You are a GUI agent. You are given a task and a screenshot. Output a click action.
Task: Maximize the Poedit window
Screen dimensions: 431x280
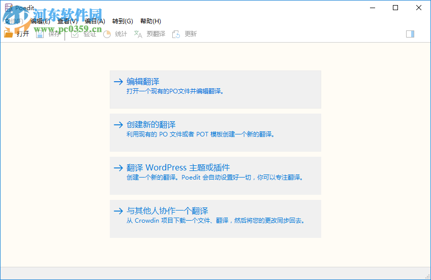coord(395,8)
